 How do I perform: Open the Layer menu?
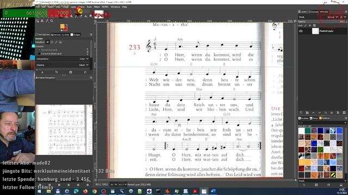click(73, 7)
